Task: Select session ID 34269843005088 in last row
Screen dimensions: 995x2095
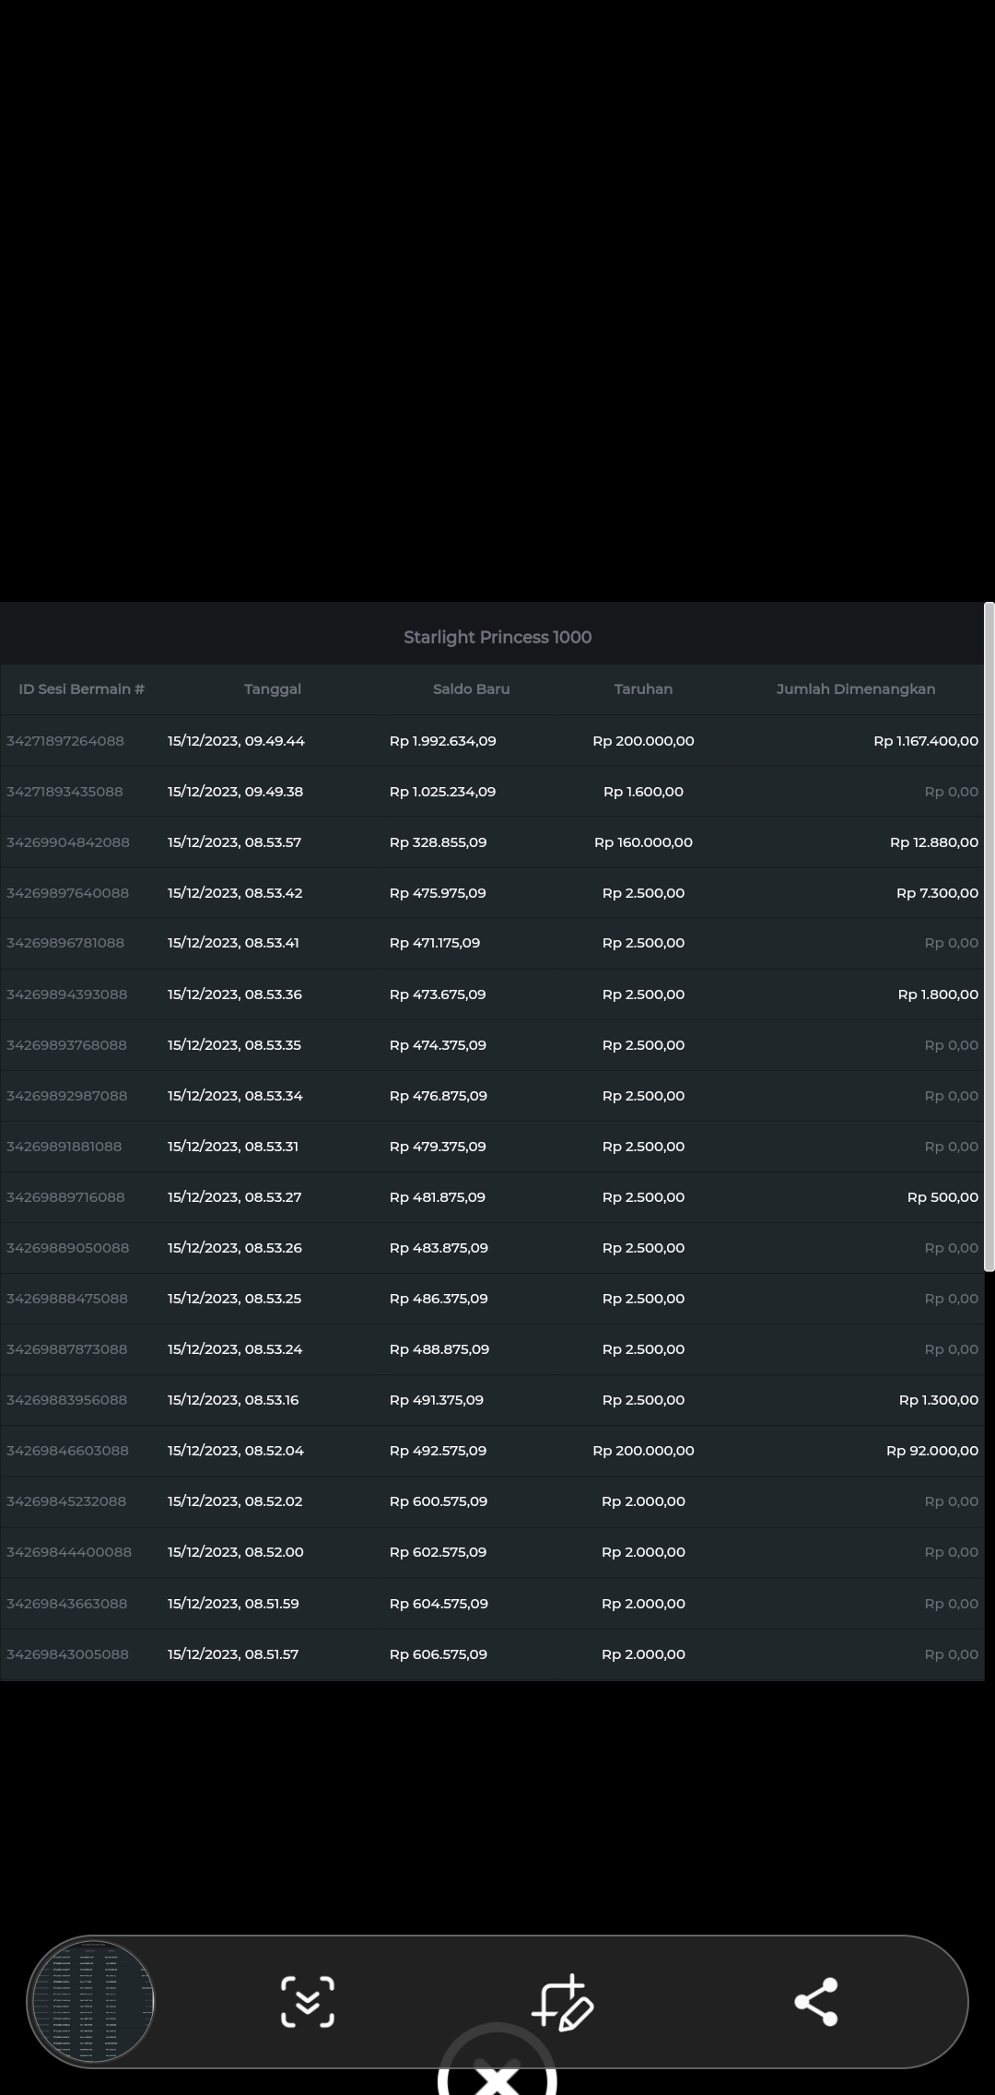Action: [67, 1654]
